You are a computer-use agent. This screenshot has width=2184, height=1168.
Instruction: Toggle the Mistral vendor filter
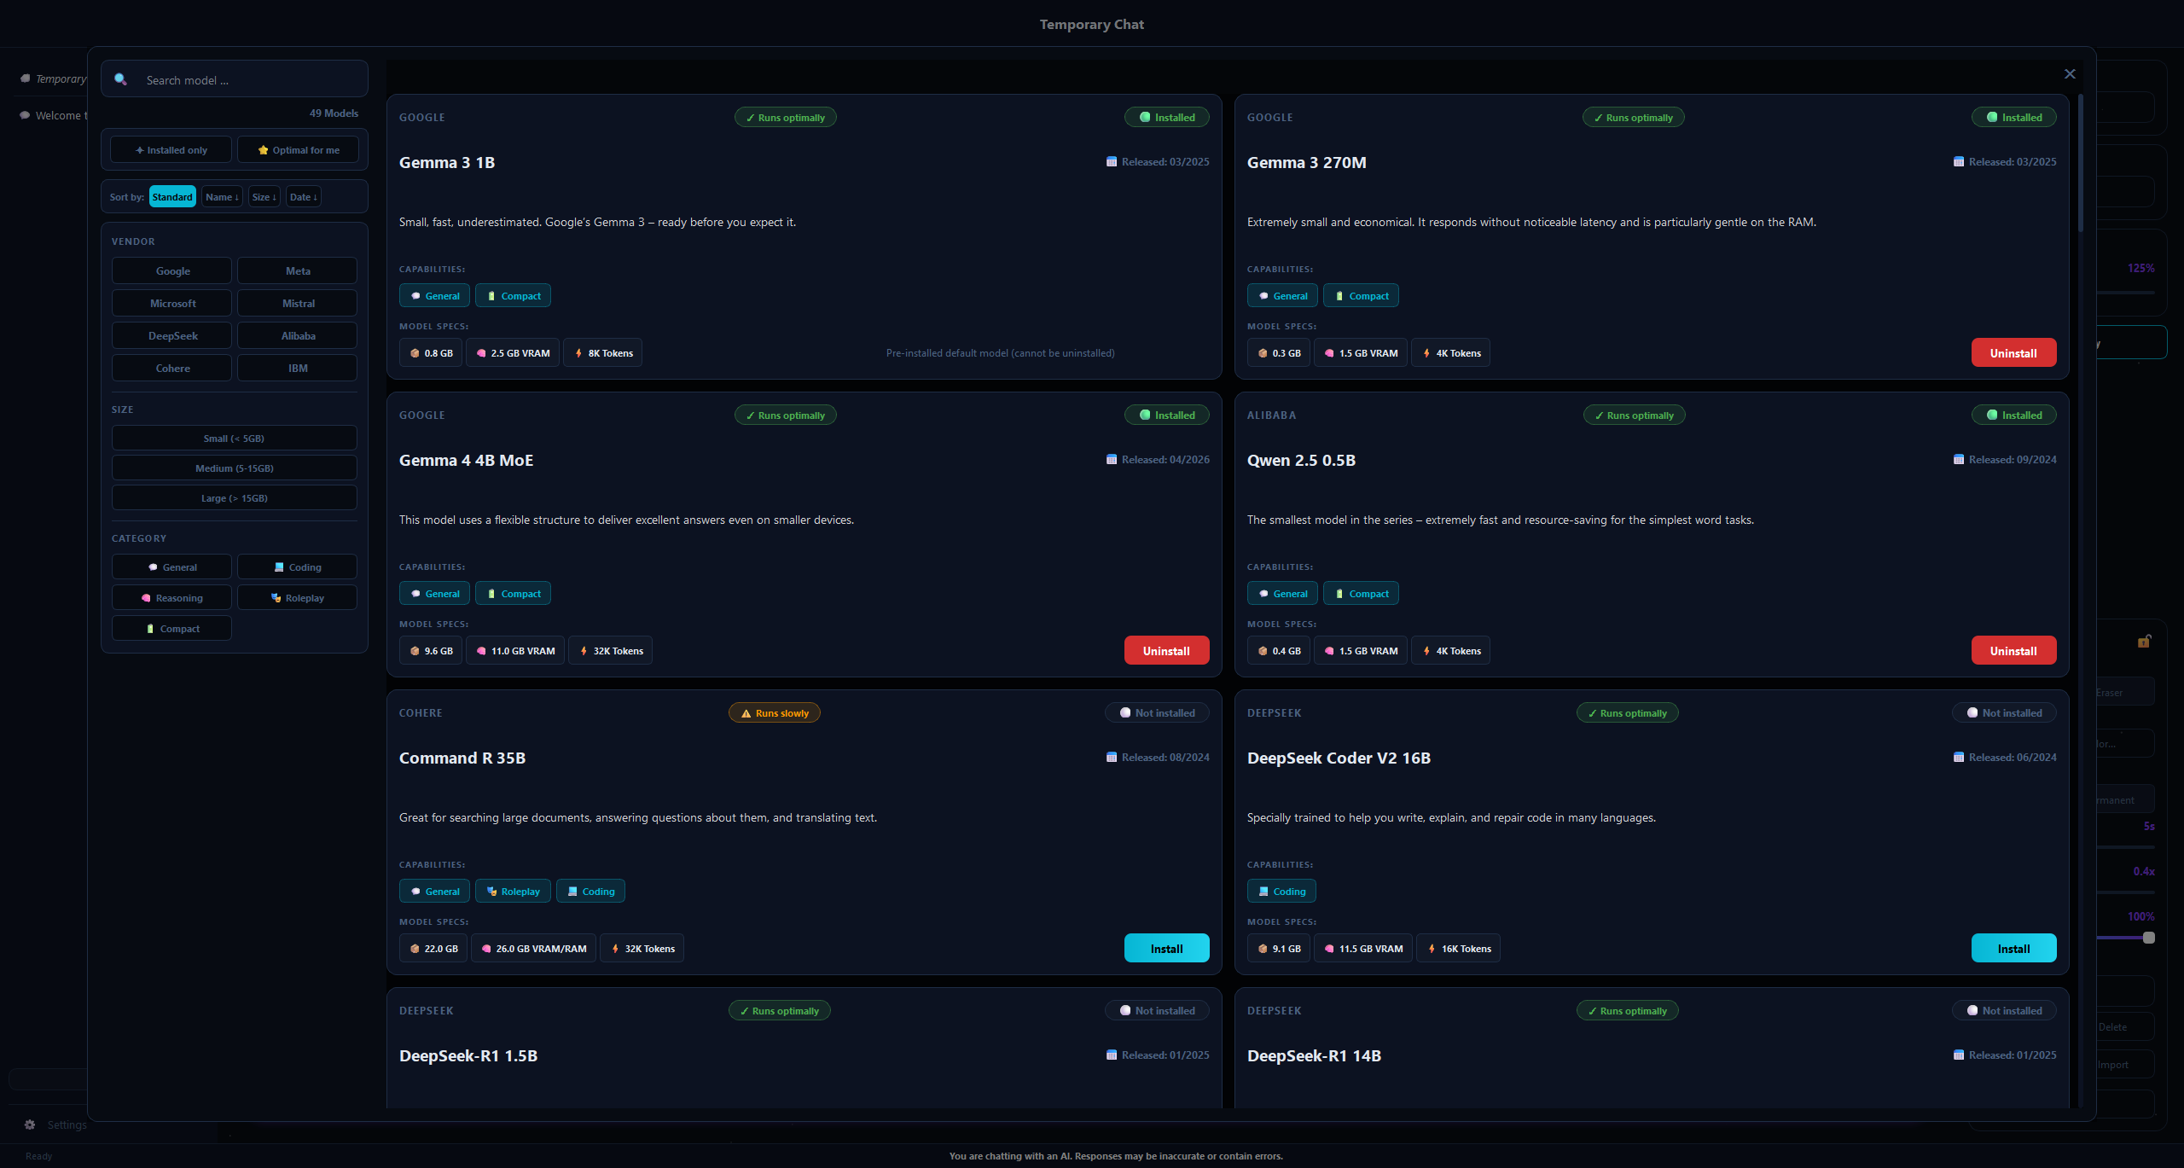[297, 303]
